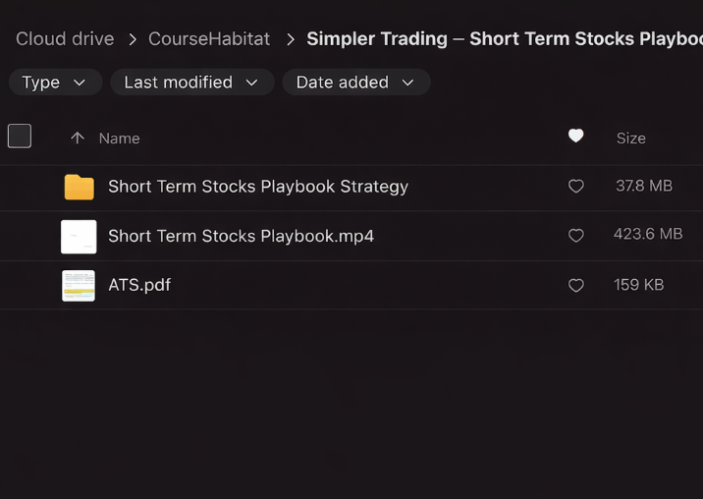Screen dimensions: 703x499
Task: Expand the Last modified filter dropdown
Action: coord(191,83)
